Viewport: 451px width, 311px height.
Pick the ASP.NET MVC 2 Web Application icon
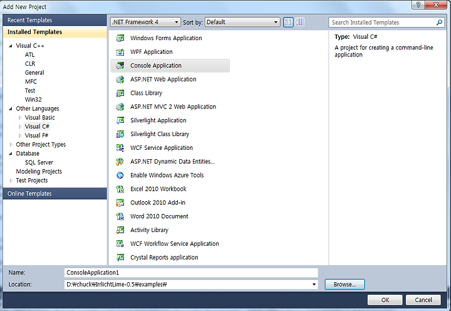tap(120, 107)
